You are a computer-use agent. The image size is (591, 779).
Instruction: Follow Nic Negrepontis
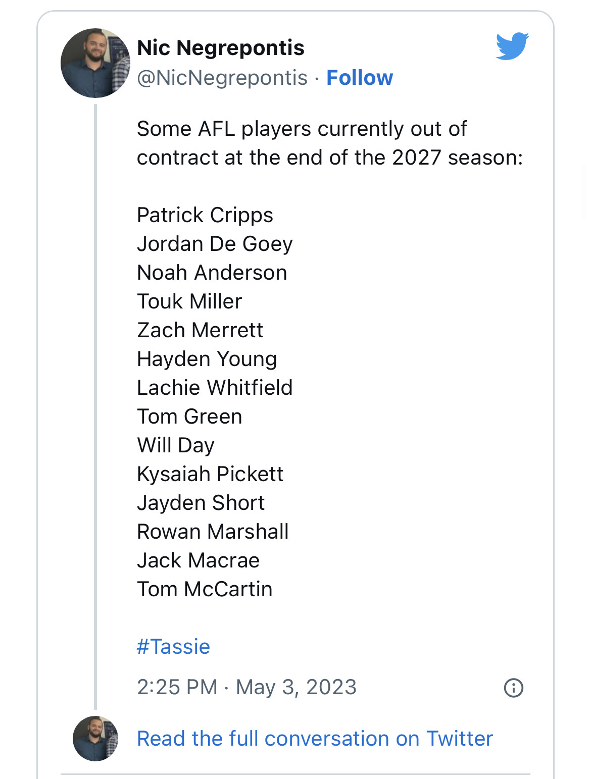click(359, 78)
